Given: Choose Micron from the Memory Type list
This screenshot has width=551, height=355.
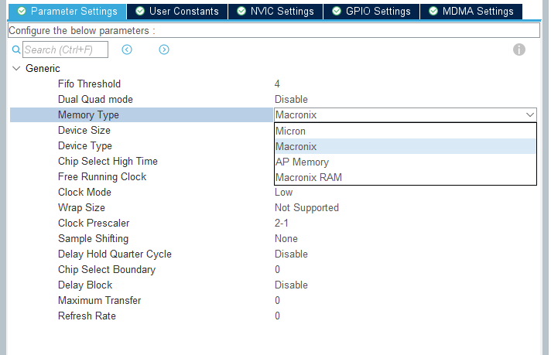Looking at the screenshot, I should (406, 131).
